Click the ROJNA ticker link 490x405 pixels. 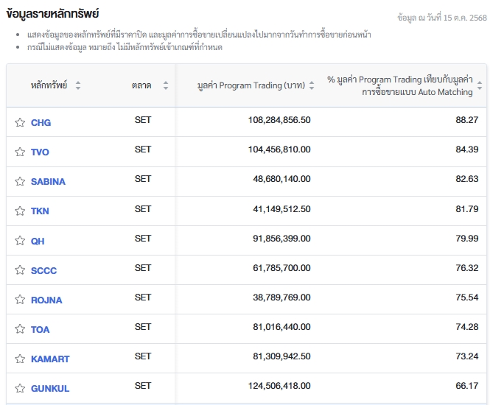coord(46,300)
